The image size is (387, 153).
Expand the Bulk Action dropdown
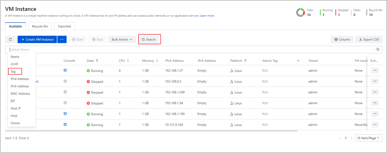pyautogui.click(x=122, y=40)
